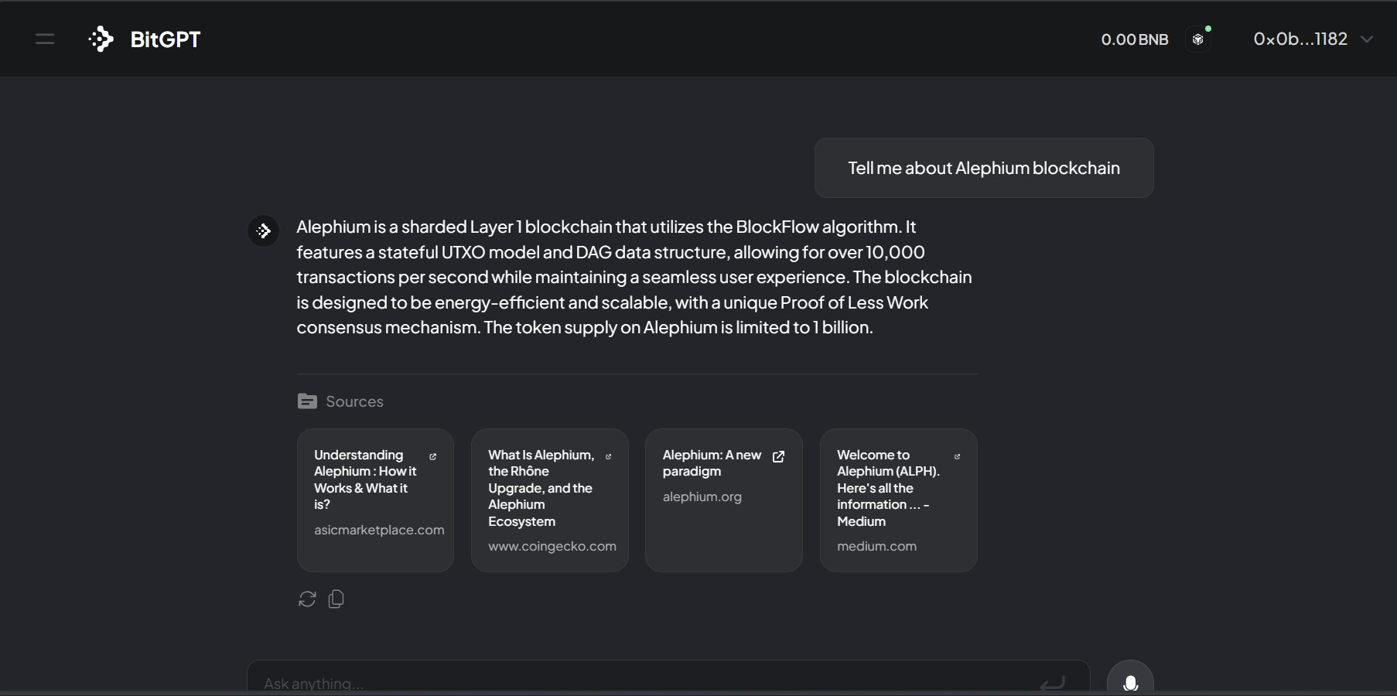Click the BitGPT title text

(166, 39)
